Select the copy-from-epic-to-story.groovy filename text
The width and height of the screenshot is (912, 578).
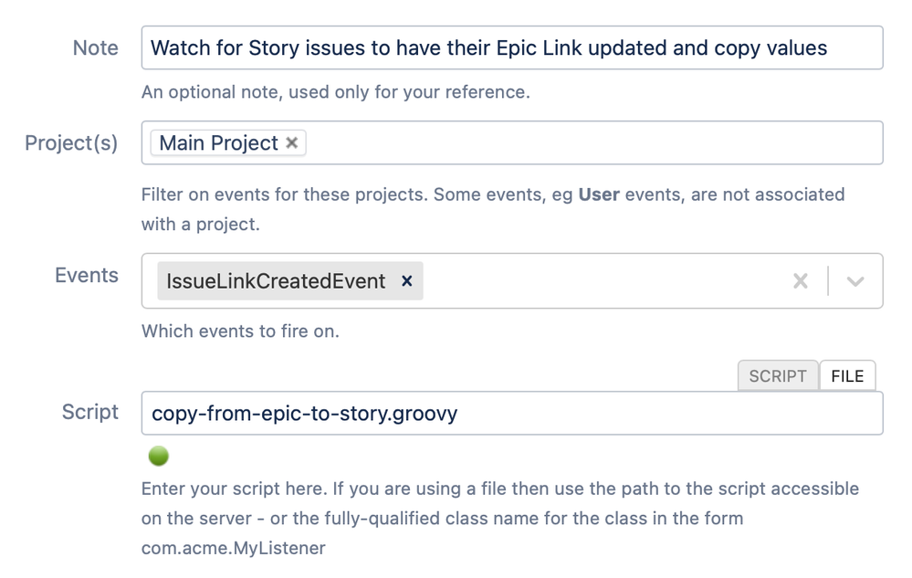coord(303,414)
